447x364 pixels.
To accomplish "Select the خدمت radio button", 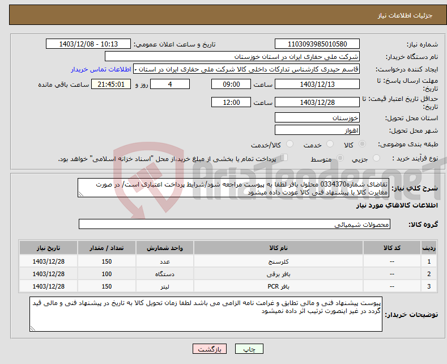I will point(330,144).
